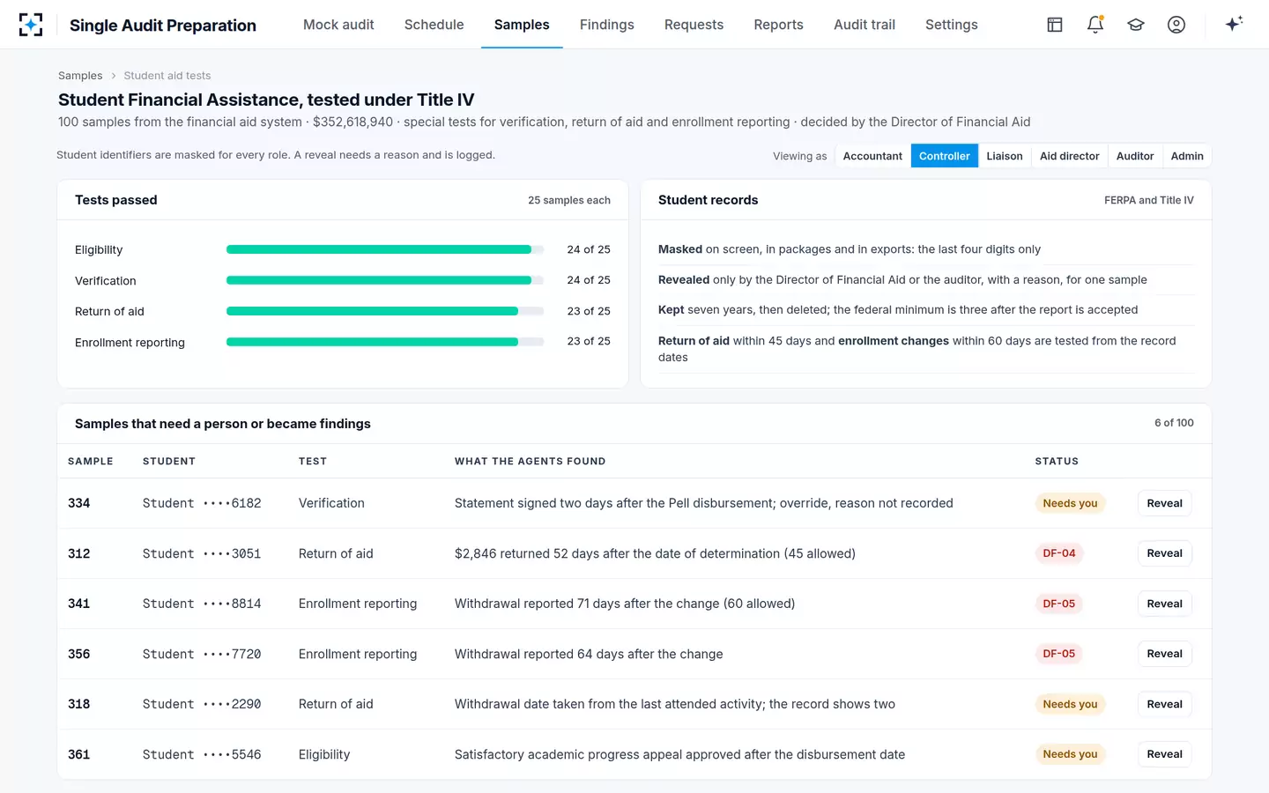Viewport: 1269px width, 793px height.
Task: View as Liaison role
Action: 1005,156
